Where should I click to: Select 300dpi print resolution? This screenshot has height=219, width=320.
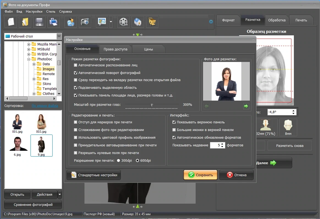(x=118, y=160)
